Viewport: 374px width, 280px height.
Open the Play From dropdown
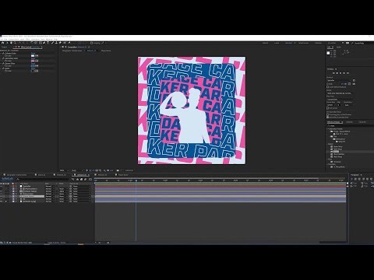340,100
